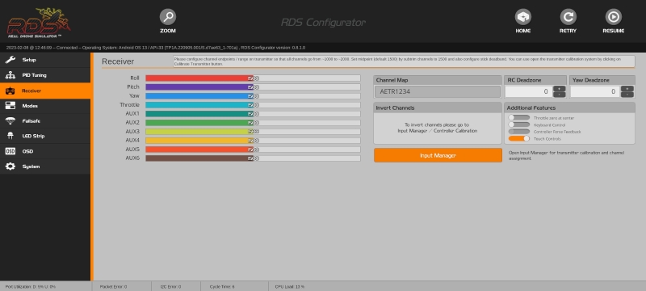The image size is (646, 291).
Task: Click the I2C Error: 0 status entry
Action: (170, 286)
